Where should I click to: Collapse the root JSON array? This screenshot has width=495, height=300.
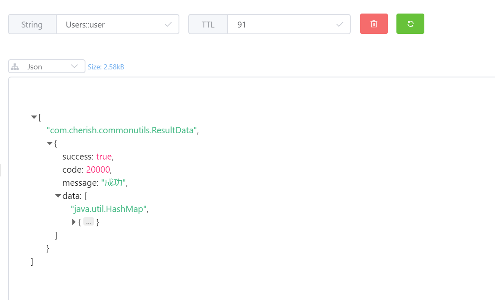34,117
